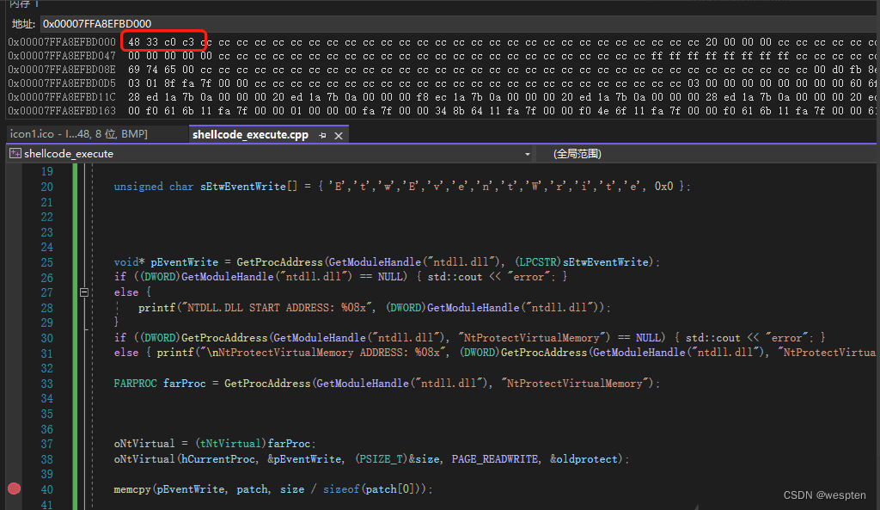This screenshot has height=510, width=880.
Task: Click memory row address 0x00007FFA8EFBD163
Action: [x=62, y=110]
